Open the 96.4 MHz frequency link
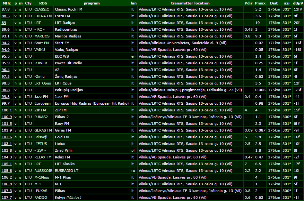 click(x=5, y=70)
